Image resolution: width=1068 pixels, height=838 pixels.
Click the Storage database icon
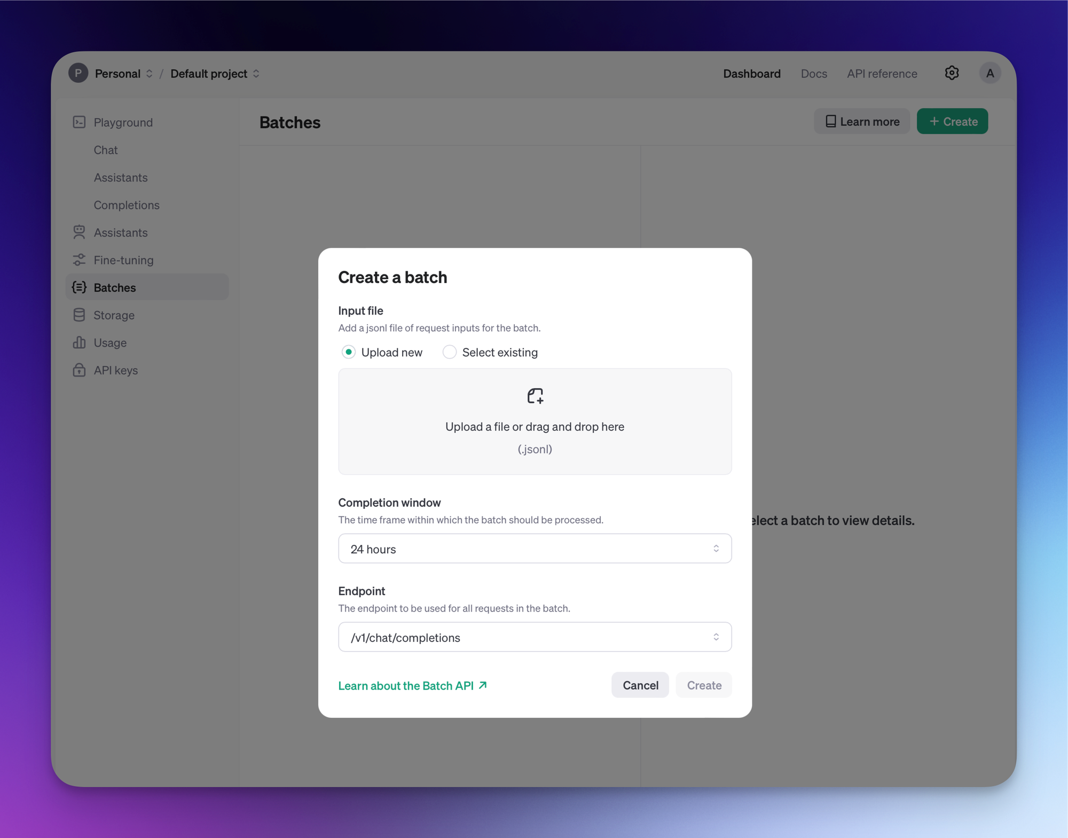(x=79, y=315)
